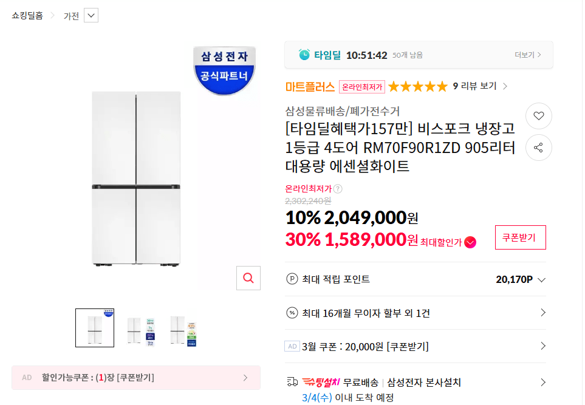Click 더보기 next to the timedeal timer
This screenshot has height=405, width=585.
point(528,55)
